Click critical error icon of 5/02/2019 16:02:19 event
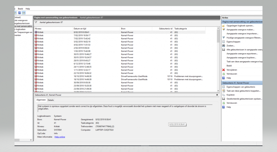 point(36,42)
